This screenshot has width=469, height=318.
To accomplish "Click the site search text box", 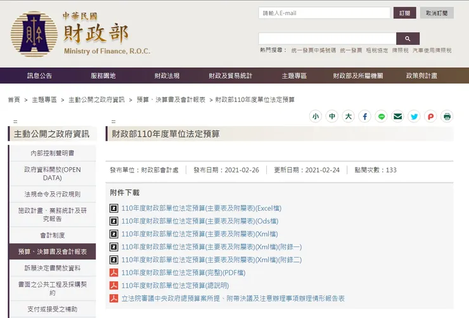I will pyautogui.click(x=327, y=39).
